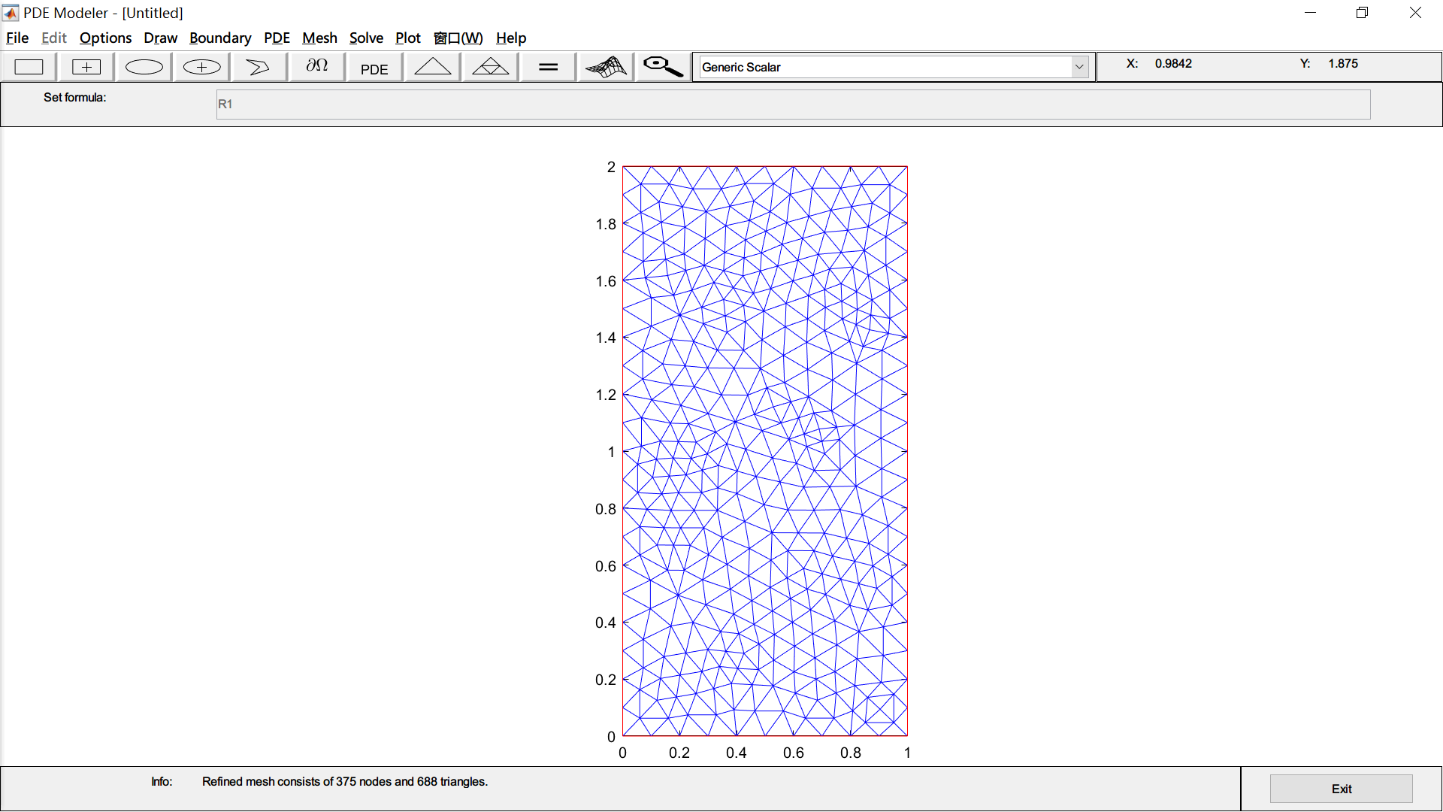The height and width of the screenshot is (812, 1443).
Task: Open the Plot menu
Action: click(x=408, y=38)
